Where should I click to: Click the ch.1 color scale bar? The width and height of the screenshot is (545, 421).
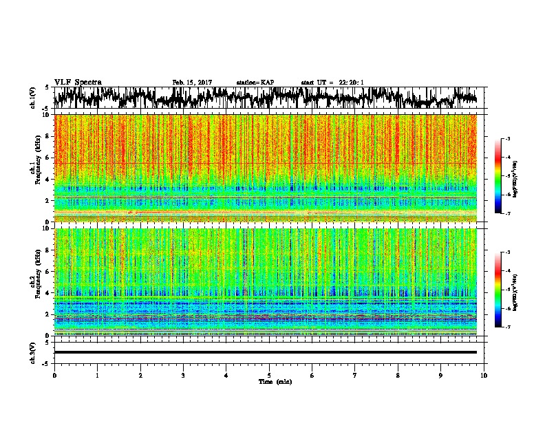[498, 176]
